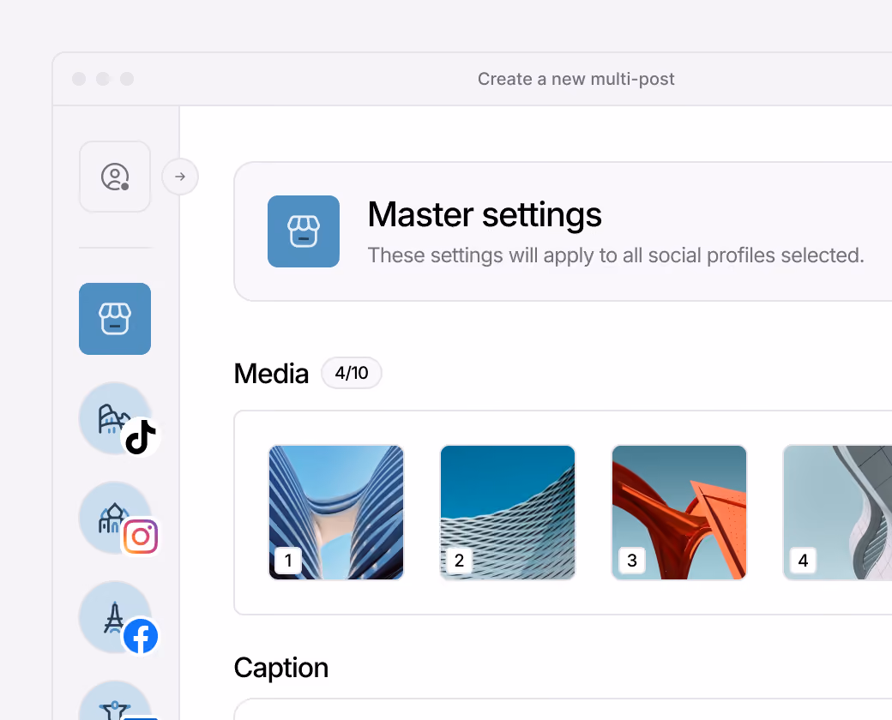Click the Master settings heading
The width and height of the screenshot is (892, 720).
coord(485,214)
